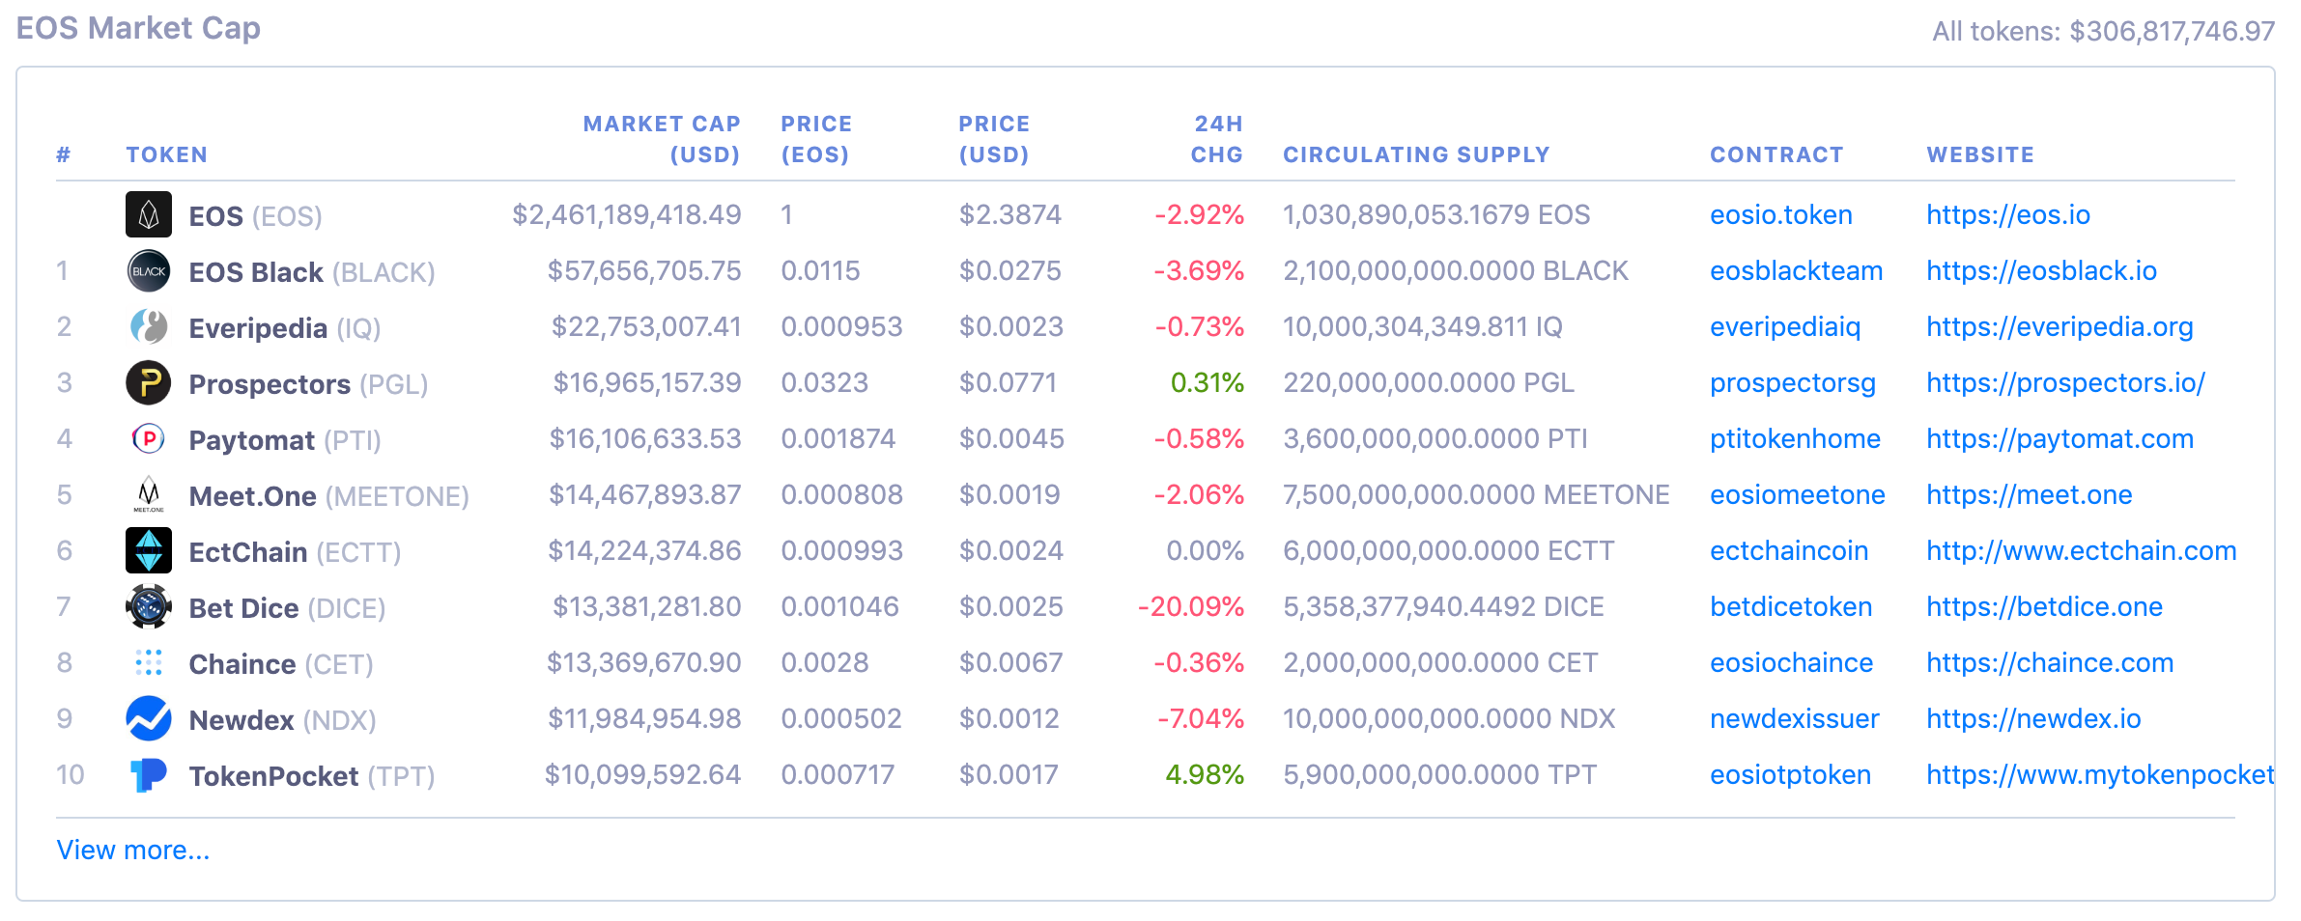Click the Everipedia token logo

(x=149, y=326)
